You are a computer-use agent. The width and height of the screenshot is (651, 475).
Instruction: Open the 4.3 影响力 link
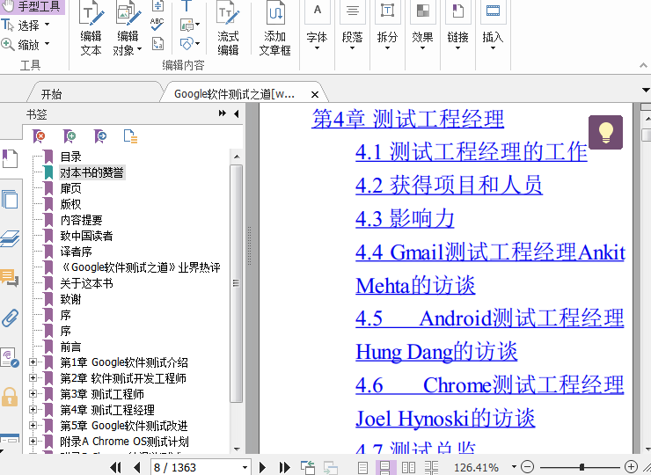coord(405,219)
